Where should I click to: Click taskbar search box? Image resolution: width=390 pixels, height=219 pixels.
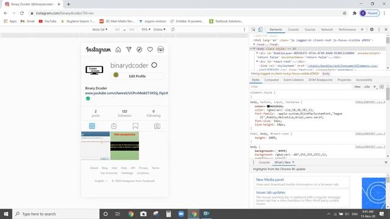[55, 214]
